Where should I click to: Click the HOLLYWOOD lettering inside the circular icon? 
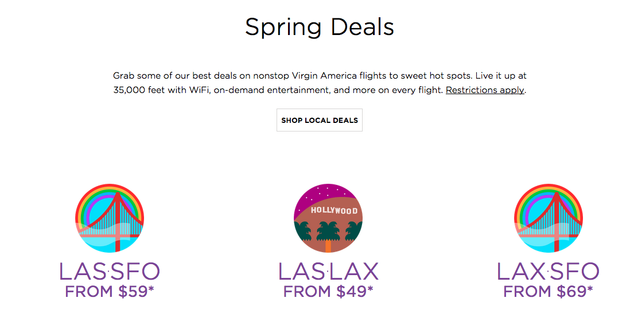334,211
